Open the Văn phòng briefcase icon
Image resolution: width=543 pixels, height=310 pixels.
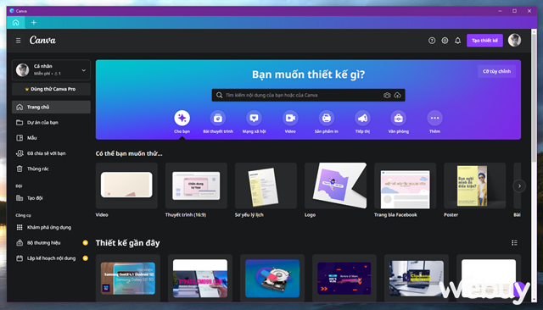(398, 119)
